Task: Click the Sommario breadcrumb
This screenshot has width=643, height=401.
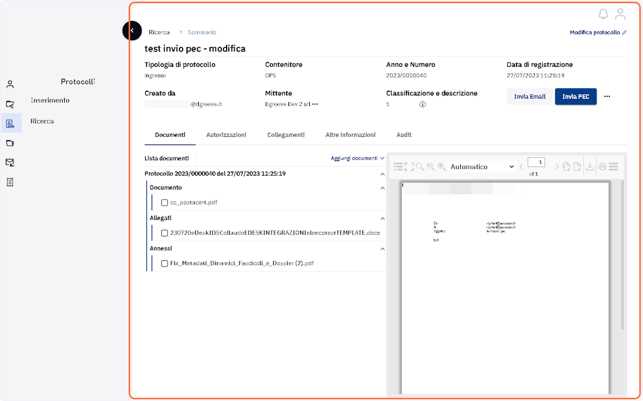Action: click(202, 33)
